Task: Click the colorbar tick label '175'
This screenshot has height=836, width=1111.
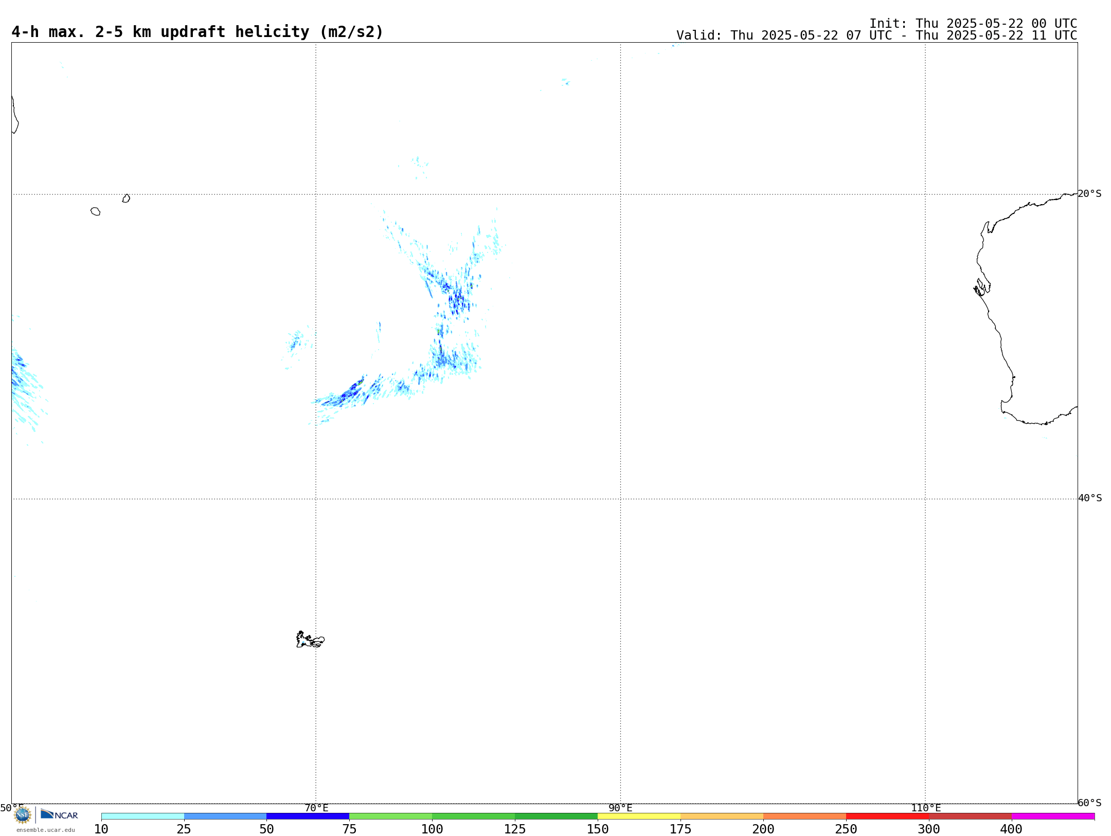Action: point(681,829)
